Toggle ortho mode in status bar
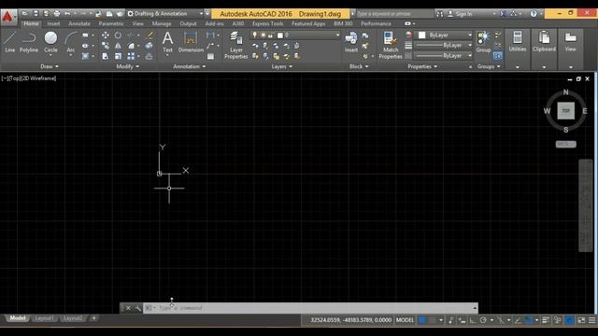 [473, 320]
